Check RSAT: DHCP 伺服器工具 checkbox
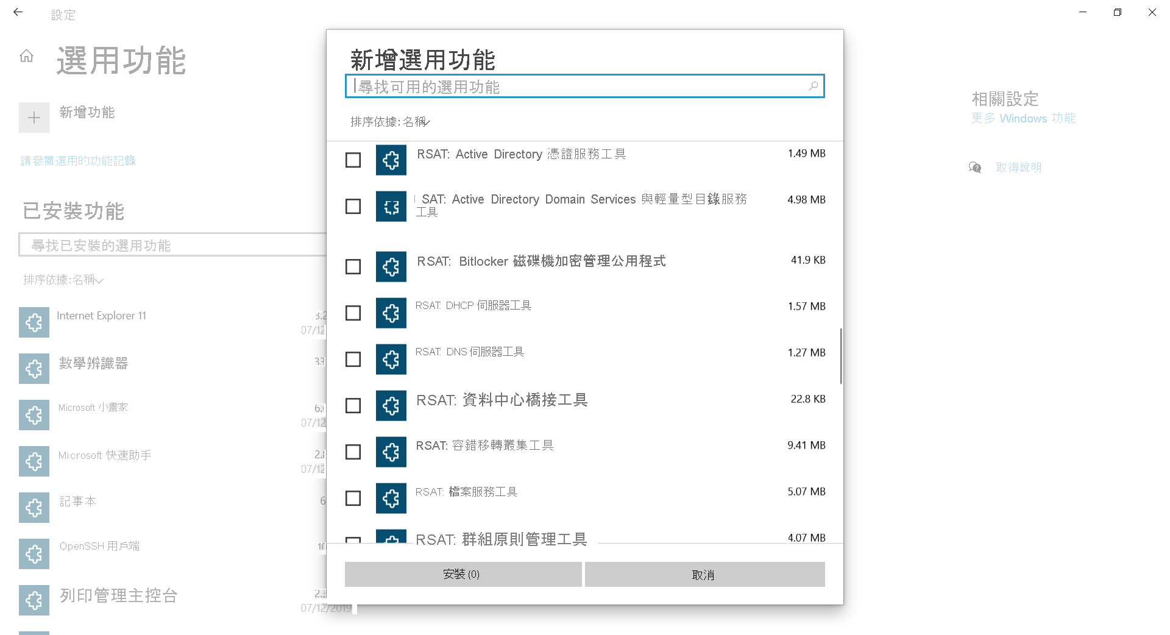Viewport: 1170px width, 635px height. click(353, 313)
